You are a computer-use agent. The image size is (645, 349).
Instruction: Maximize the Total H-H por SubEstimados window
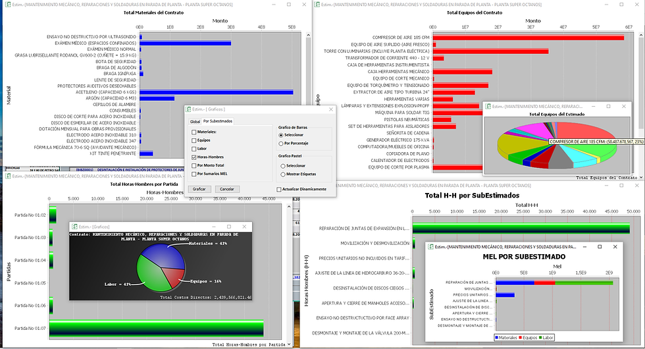pos(621,186)
